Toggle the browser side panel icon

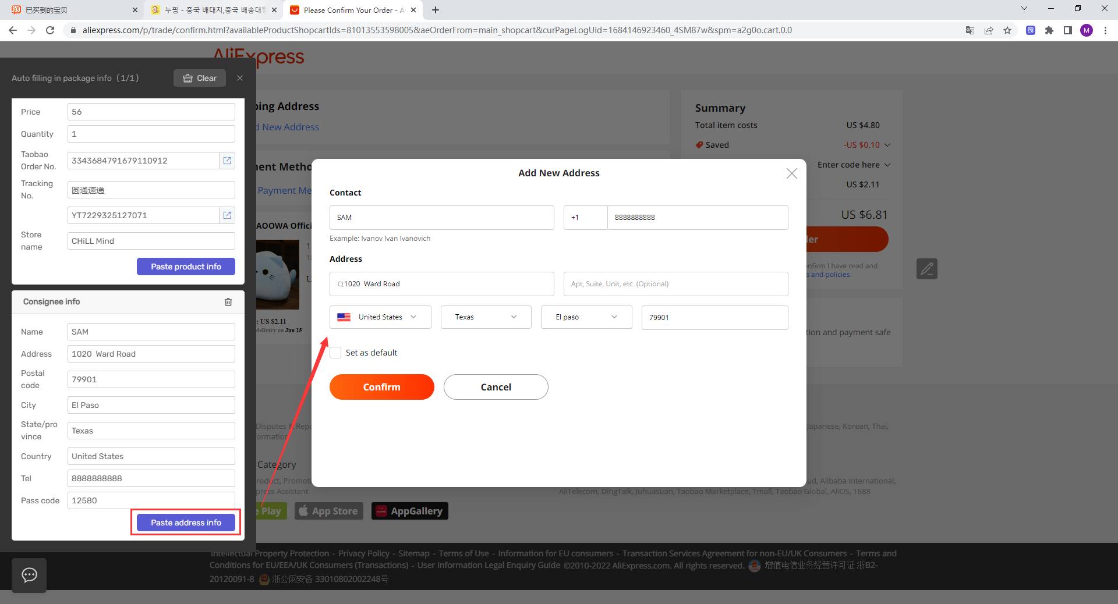tap(1068, 30)
